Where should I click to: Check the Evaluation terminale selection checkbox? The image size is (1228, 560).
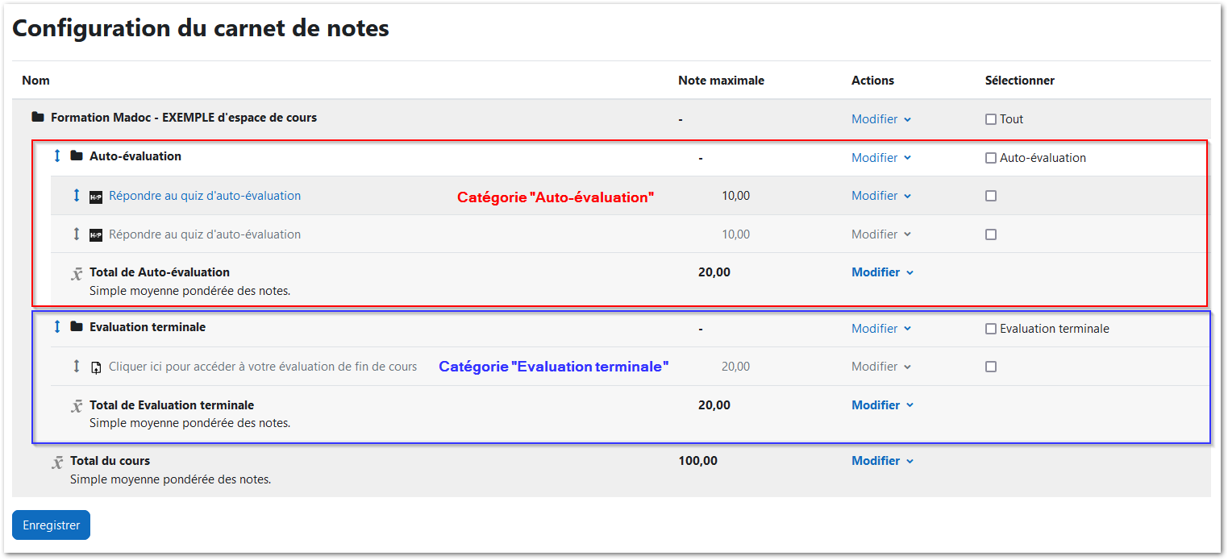click(990, 328)
